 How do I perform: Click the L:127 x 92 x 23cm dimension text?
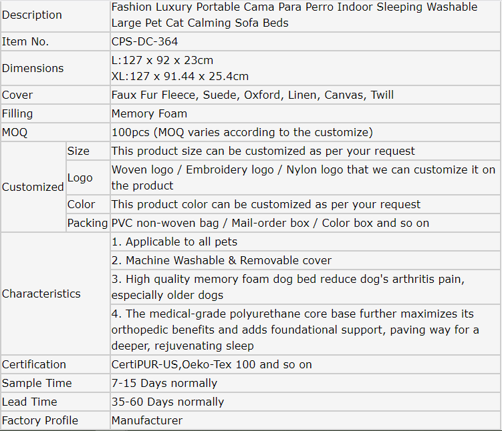(x=162, y=60)
